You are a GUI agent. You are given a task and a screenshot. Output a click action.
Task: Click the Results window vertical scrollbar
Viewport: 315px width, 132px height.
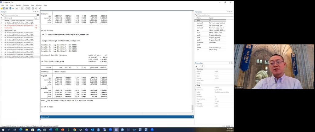pos(193,61)
